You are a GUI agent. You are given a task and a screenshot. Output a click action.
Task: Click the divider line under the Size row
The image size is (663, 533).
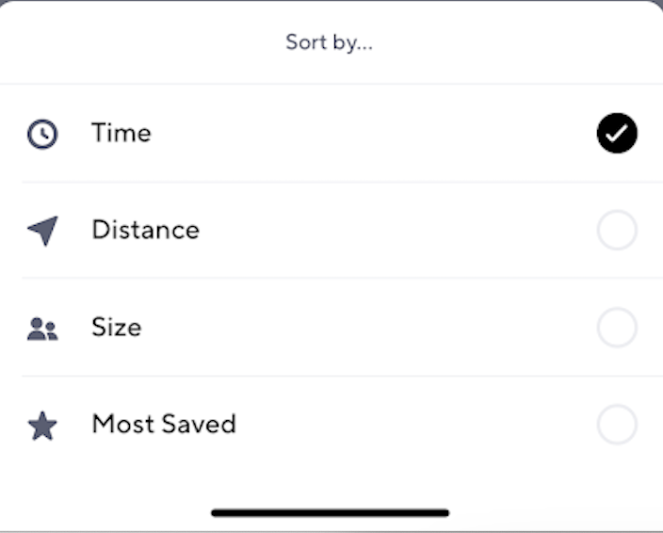coord(343,376)
